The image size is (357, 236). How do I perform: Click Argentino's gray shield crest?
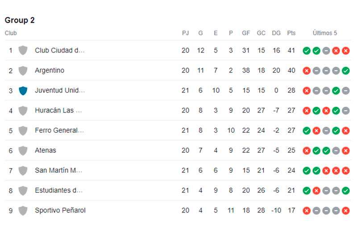(x=23, y=71)
